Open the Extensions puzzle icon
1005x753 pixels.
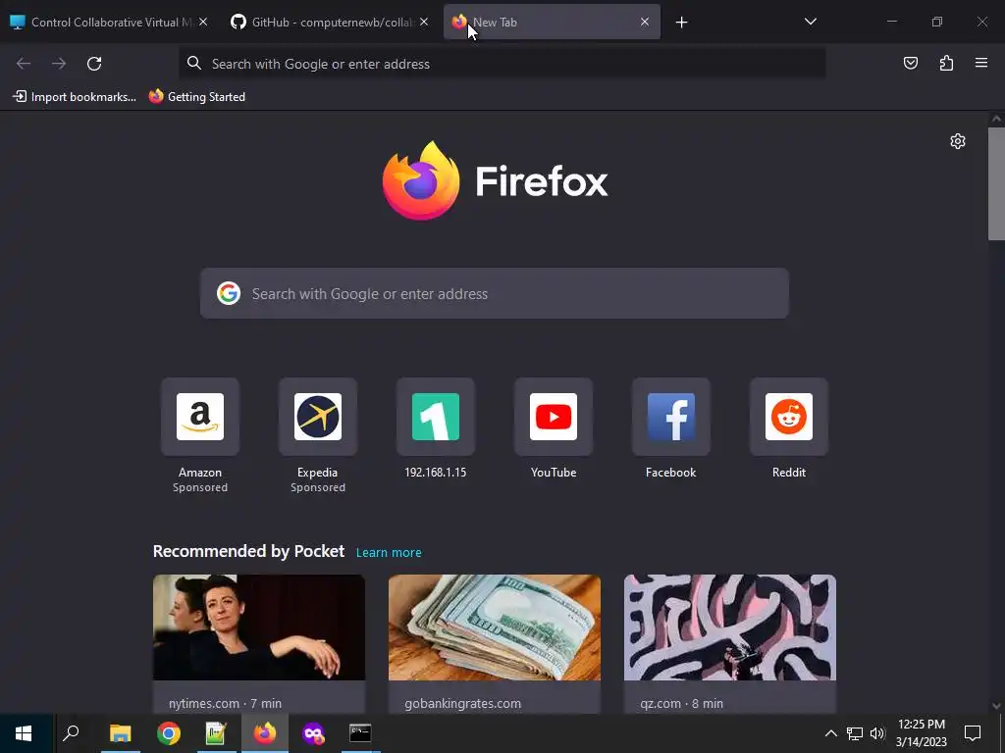click(946, 63)
